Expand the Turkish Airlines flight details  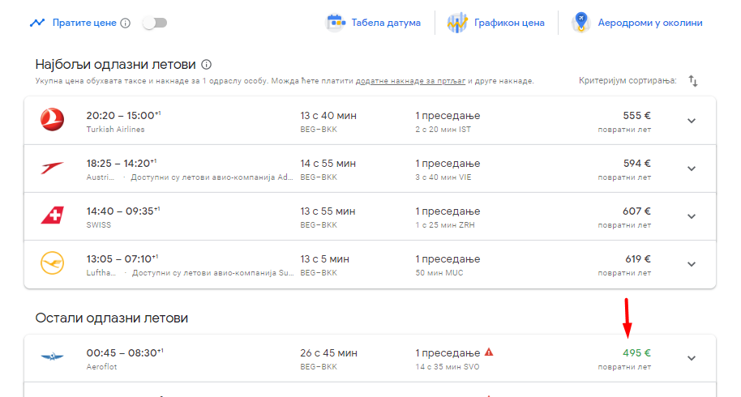[x=692, y=121]
